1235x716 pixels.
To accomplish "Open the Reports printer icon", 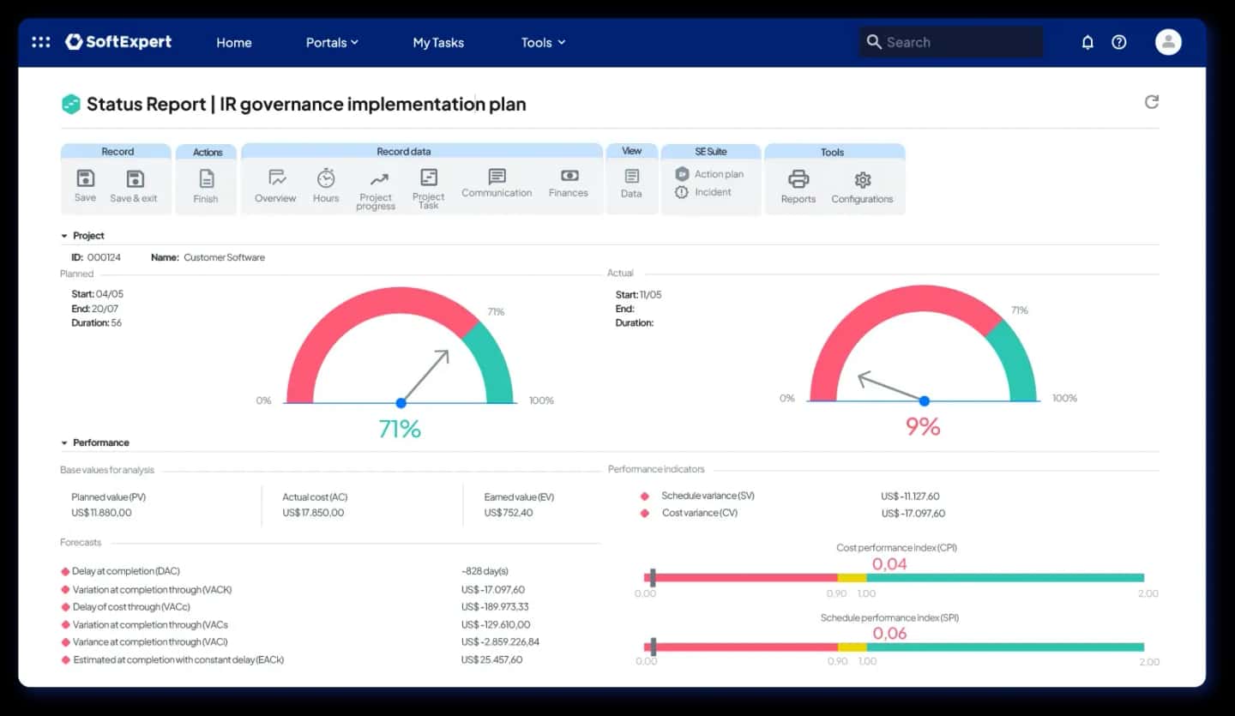I will coord(798,178).
